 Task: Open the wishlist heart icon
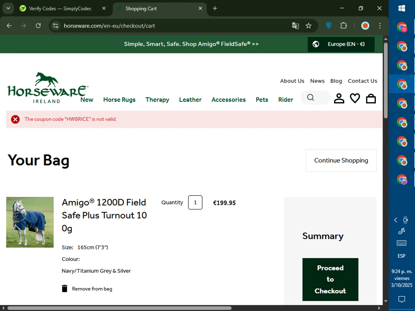point(355,98)
